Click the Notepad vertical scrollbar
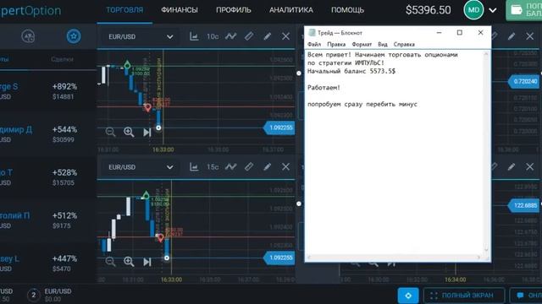Image resolution: width=542 pixels, height=304 pixels. 486,152
